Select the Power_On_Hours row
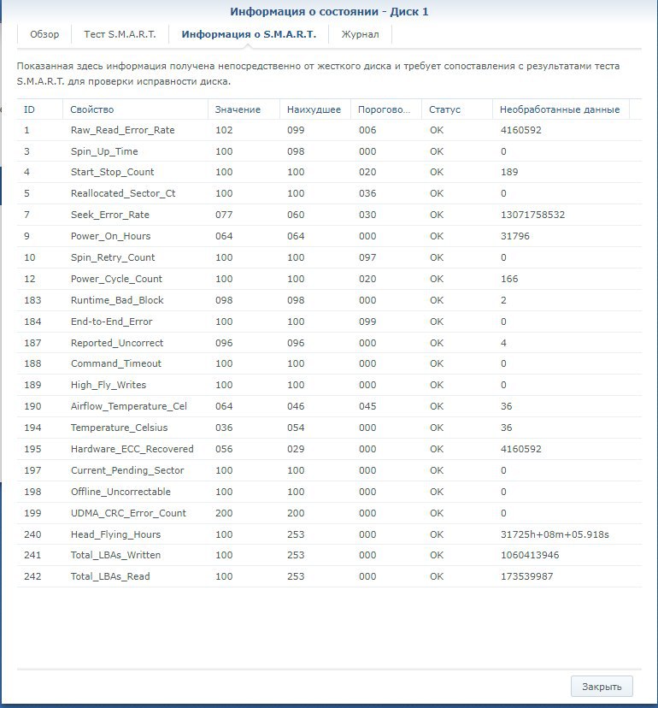Screen dimensions: 658x708 click(329, 236)
